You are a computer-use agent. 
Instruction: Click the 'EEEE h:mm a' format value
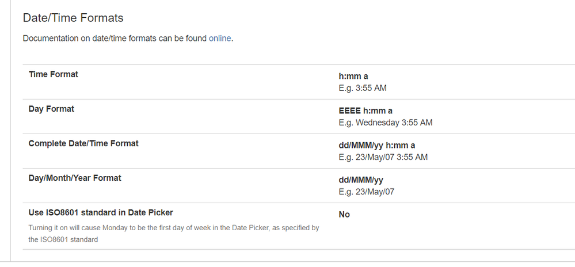pyautogui.click(x=365, y=110)
